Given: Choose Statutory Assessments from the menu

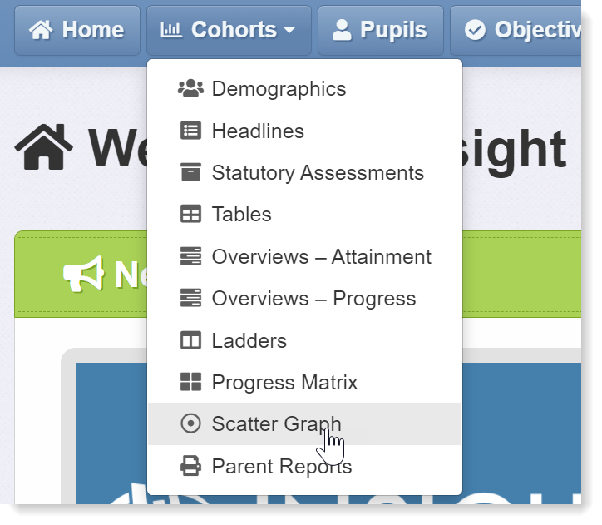Looking at the screenshot, I should click(305, 172).
